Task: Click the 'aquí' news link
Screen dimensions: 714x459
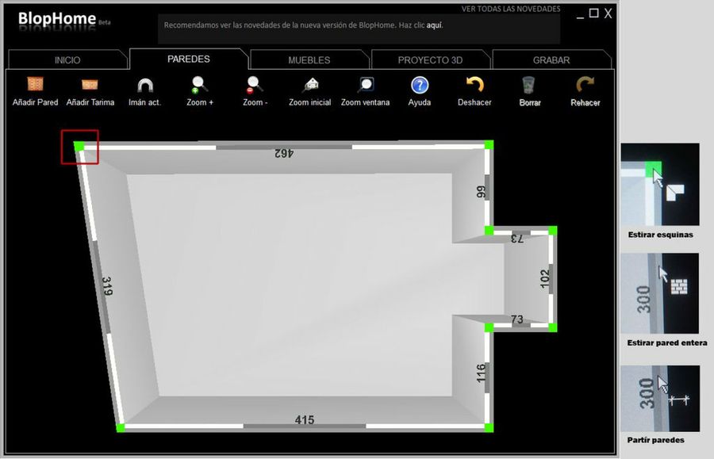Action: (x=434, y=25)
